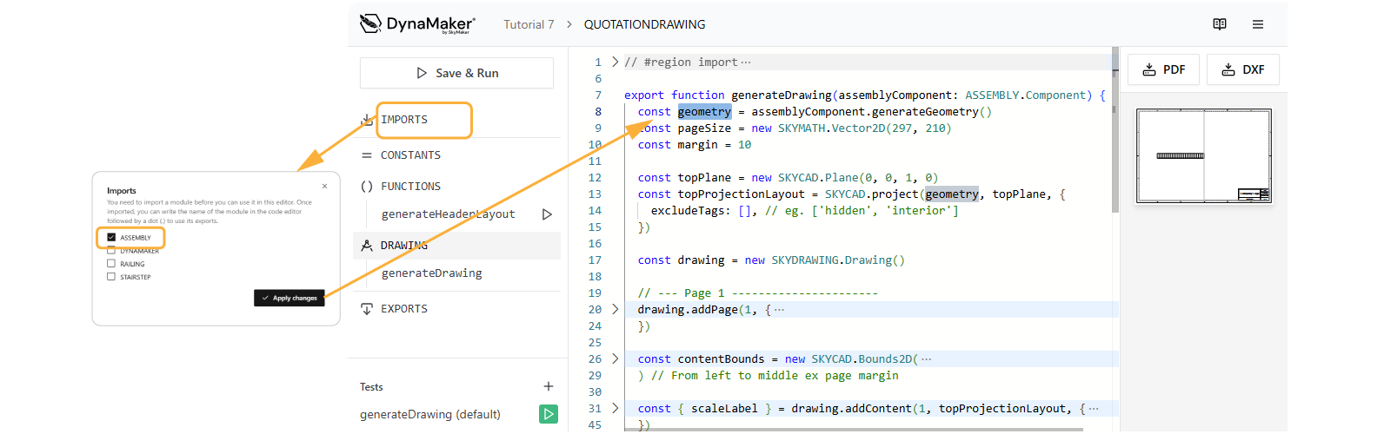Open the CONSTANTS section
This screenshot has height=434, width=1391.
pos(410,155)
